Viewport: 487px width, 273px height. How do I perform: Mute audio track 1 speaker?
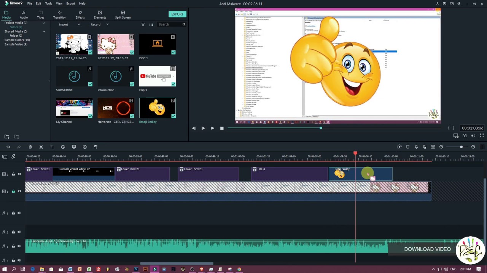click(x=19, y=213)
